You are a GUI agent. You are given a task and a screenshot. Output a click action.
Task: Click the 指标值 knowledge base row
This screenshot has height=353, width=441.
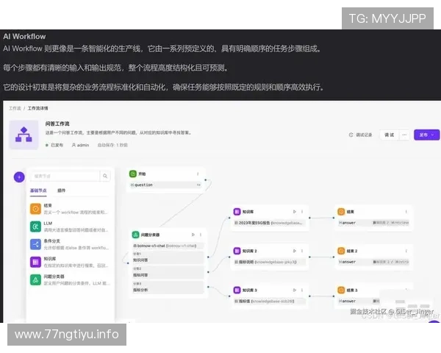coord(270,302)
